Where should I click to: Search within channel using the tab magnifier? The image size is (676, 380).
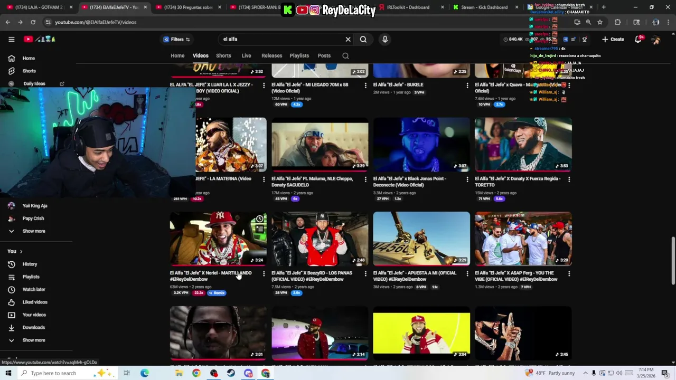pyautogui.click(x=345, y=55)
